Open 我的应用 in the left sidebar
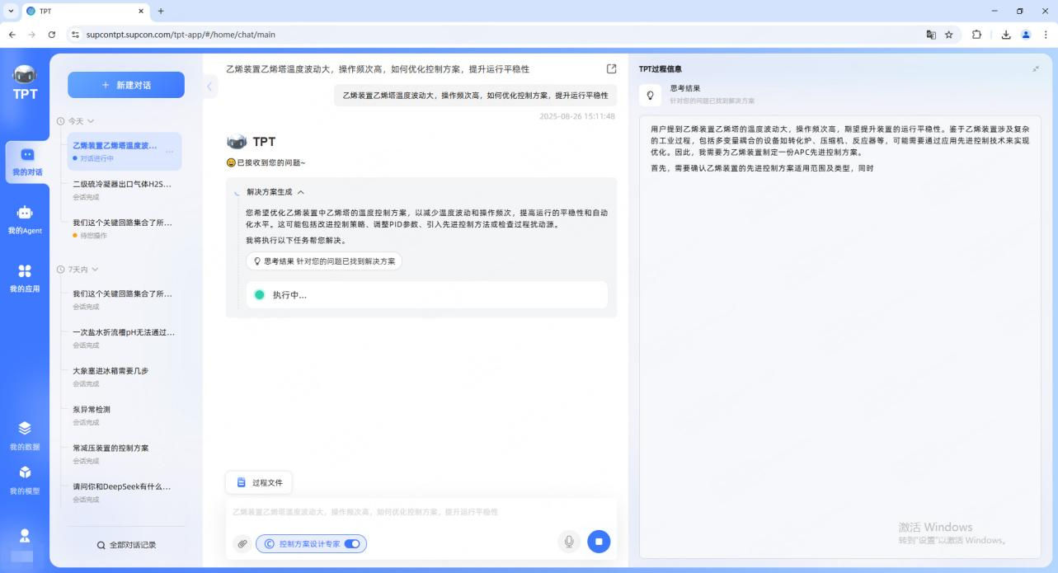Viewport: 1058px width, 573px height. click(x=25, y=278)
